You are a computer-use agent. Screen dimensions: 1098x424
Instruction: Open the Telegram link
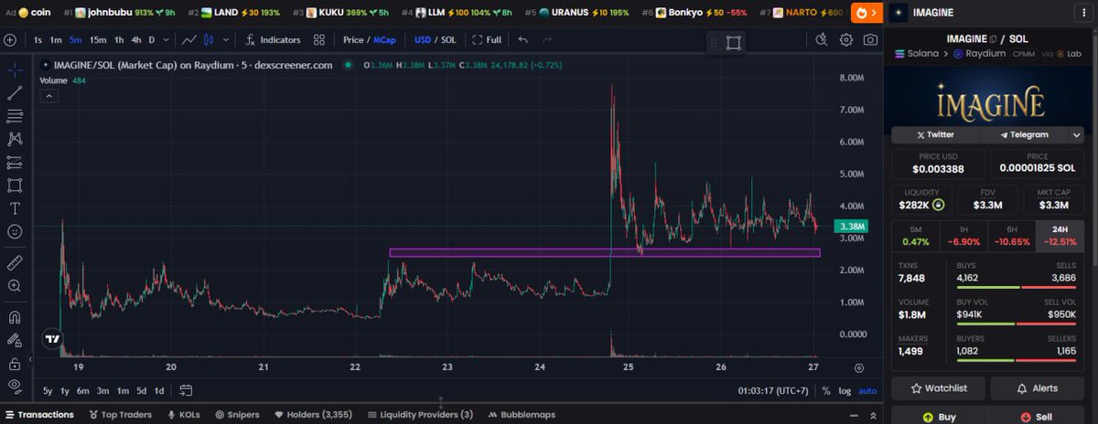[x=1023, y=134]
